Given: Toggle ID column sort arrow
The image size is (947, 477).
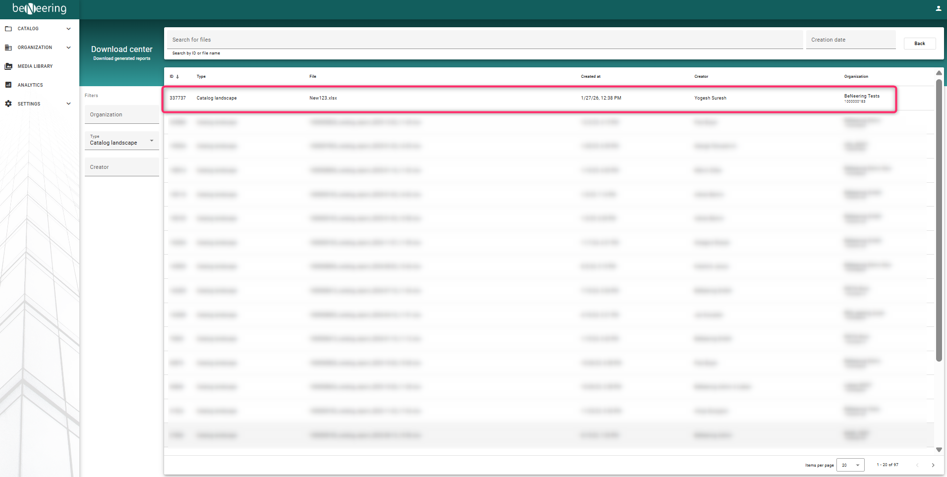Looking at the screenshot, I should point(178,77).
